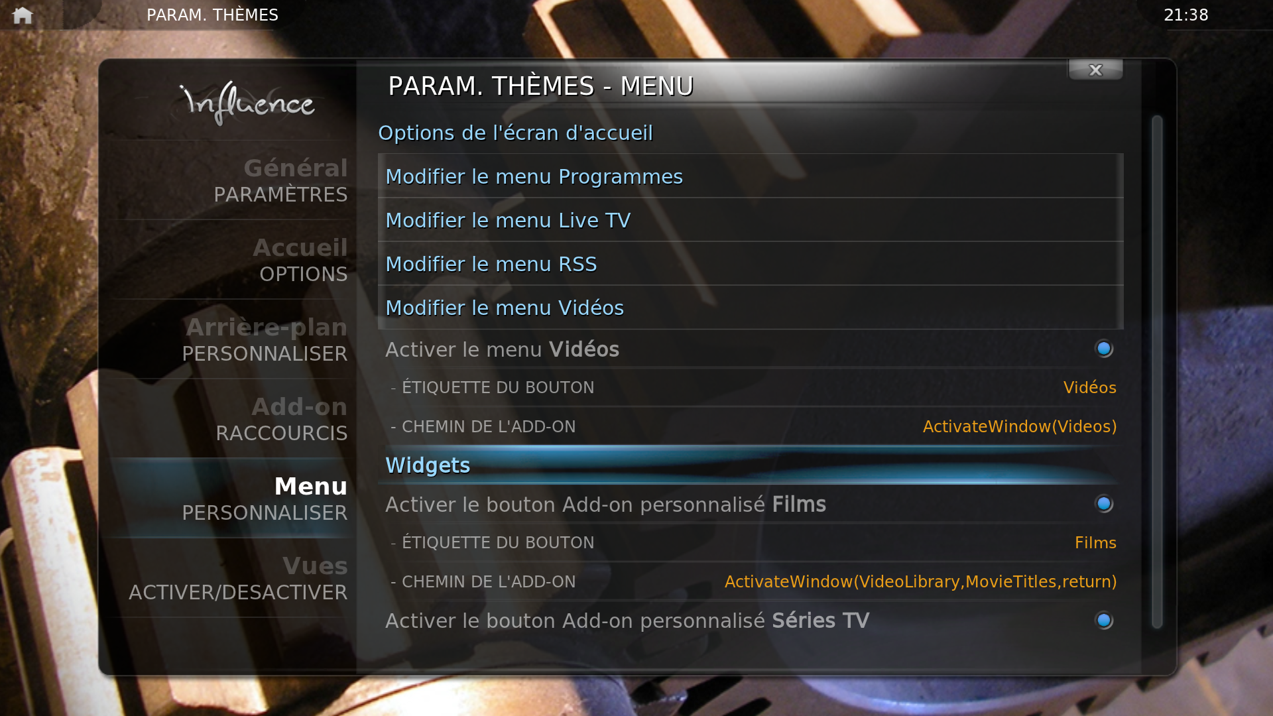Select Arrière-plan Personnaliser category

(x=230, y=339)
